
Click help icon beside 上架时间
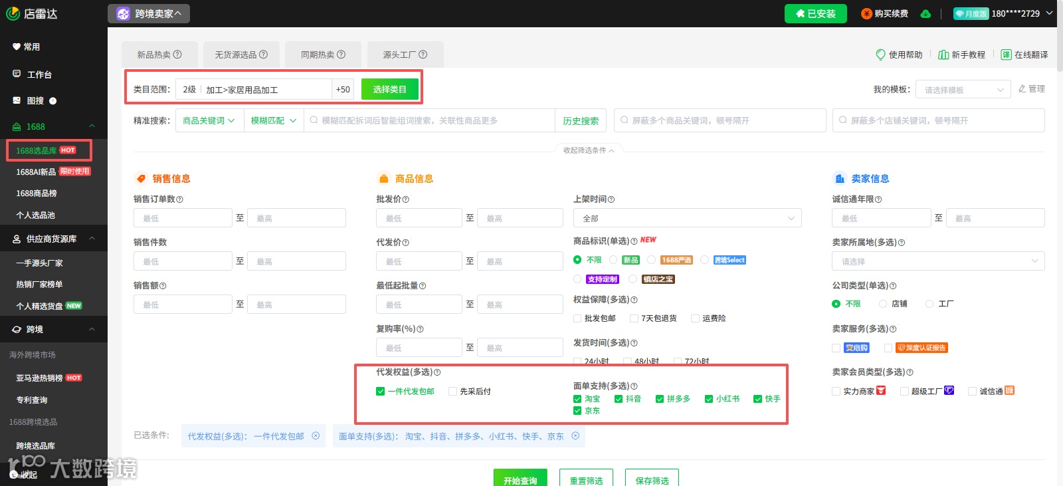point(611,199)
